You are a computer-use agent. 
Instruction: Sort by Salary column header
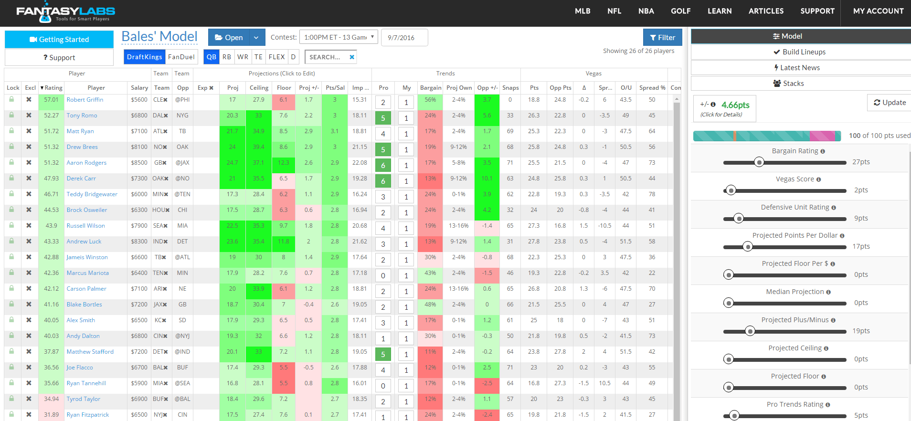click(x=139, y=88)
